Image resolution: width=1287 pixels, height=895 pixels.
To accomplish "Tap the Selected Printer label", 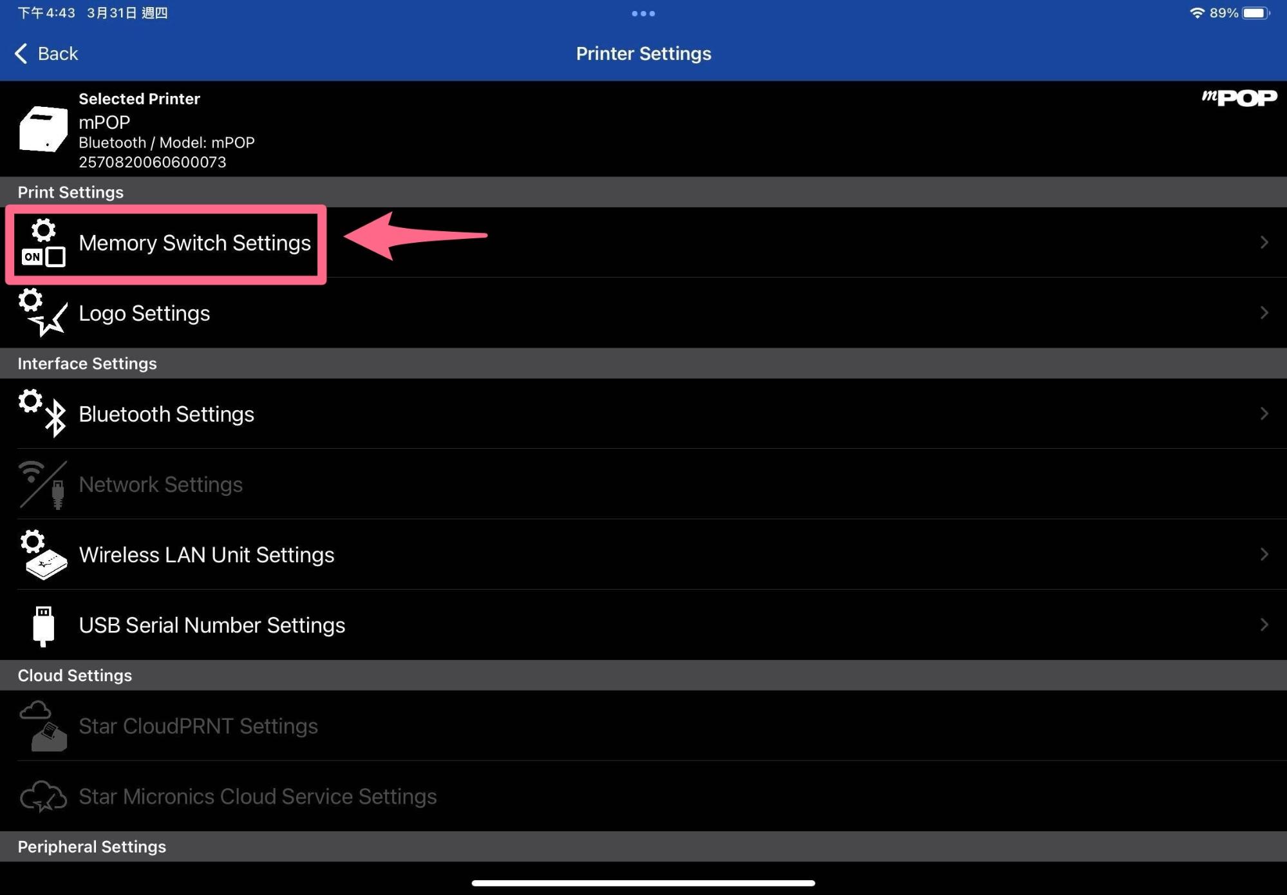I will point(139,99).
